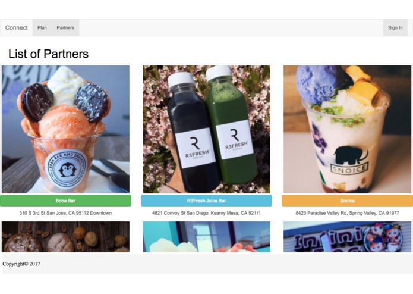This screenshot has height=294, width=413.
Task: Open the Boba Bar ice cream photo
Action: [x=65, y=129]
